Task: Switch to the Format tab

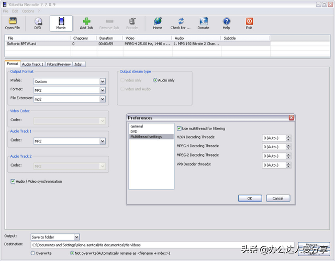Action: (x=13, y=64)
